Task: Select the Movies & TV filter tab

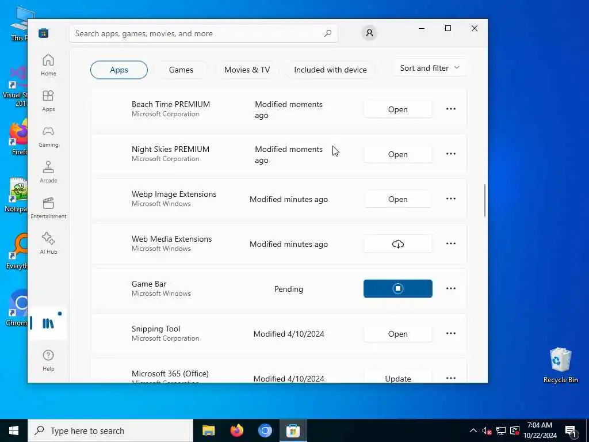Action: 247,70
